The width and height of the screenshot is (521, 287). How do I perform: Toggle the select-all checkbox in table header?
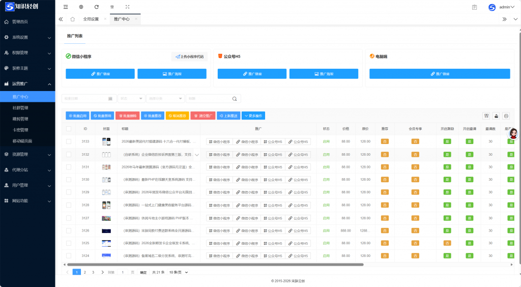69,129
